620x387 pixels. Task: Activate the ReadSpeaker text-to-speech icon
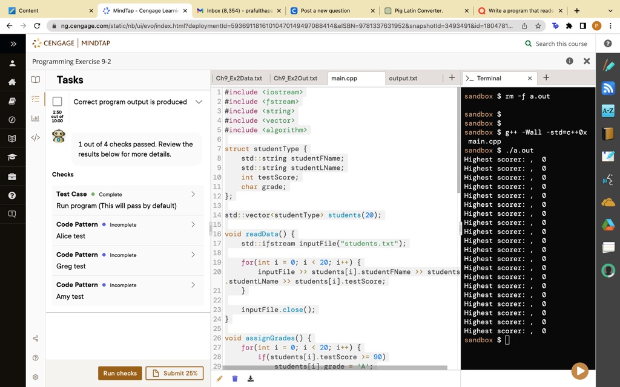pos(608,181)
